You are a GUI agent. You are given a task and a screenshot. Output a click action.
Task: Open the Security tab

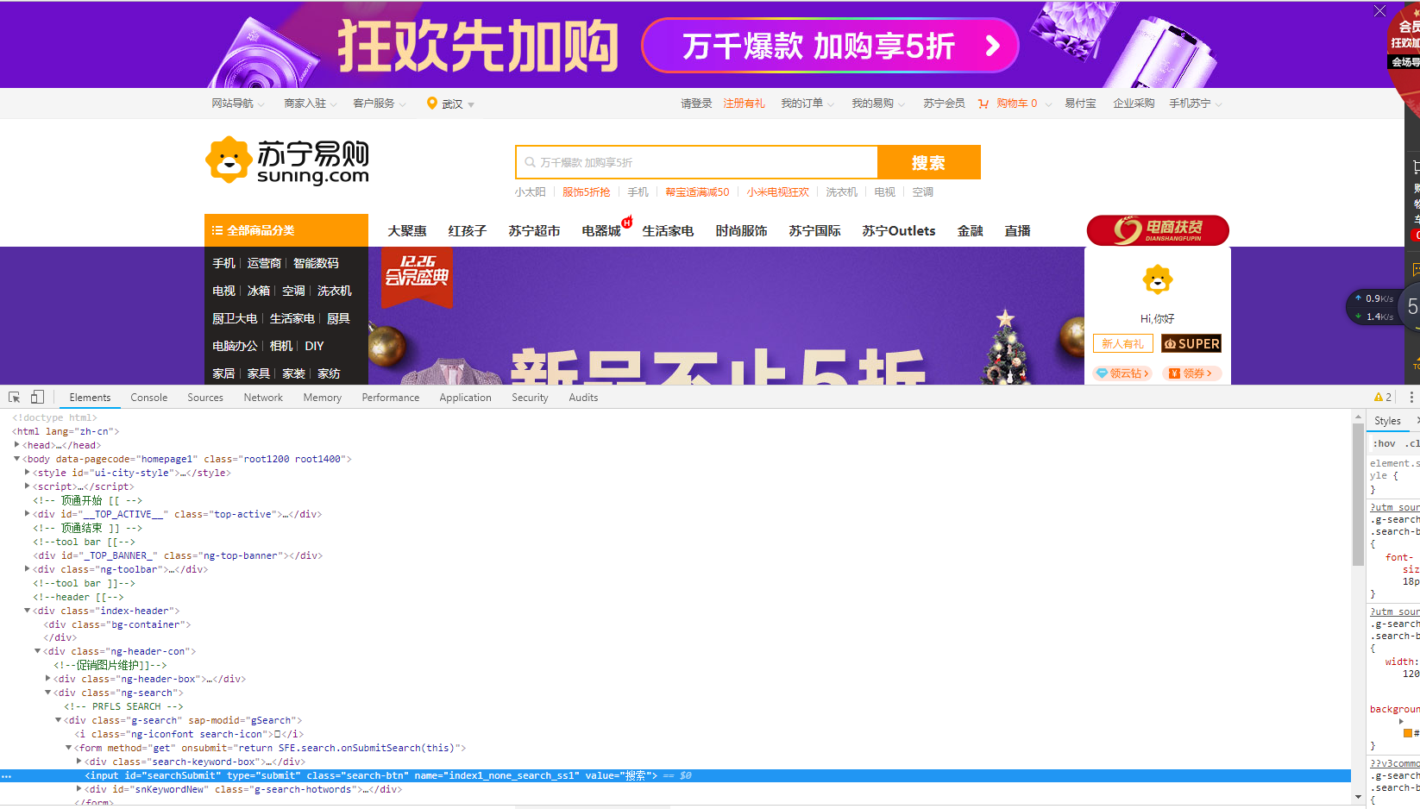pos(530,398)
